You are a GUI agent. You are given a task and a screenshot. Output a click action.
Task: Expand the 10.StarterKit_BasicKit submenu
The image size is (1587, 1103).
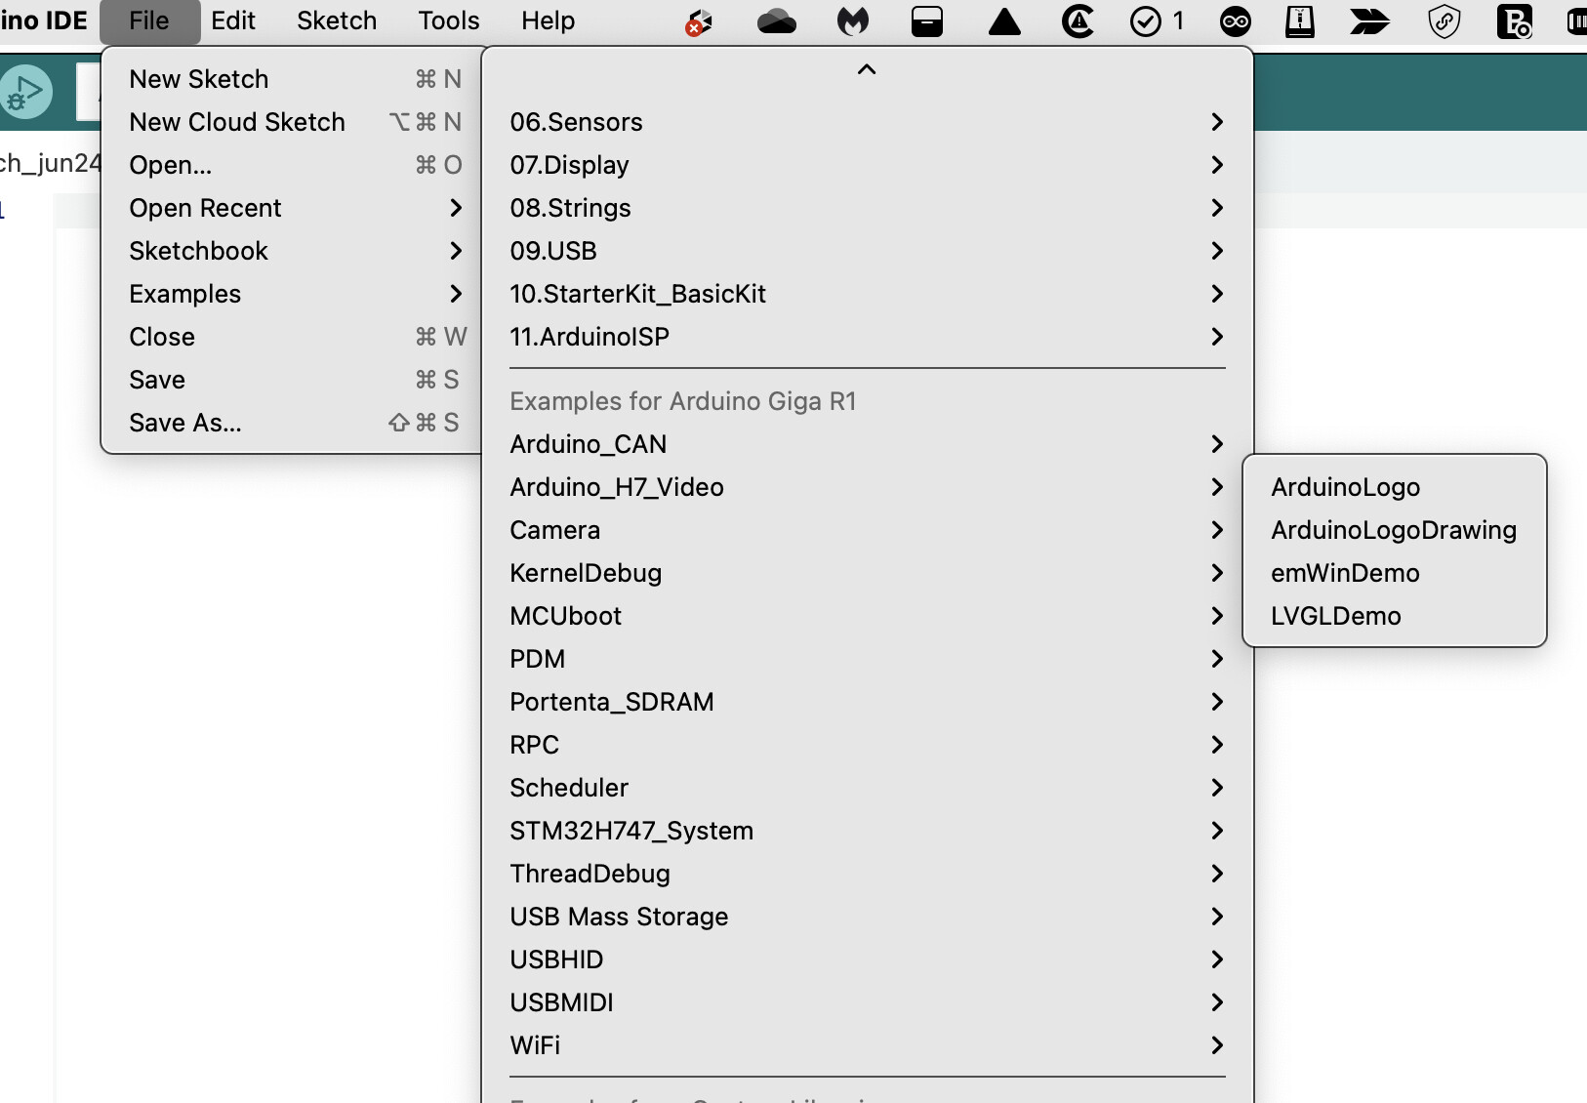867,294
